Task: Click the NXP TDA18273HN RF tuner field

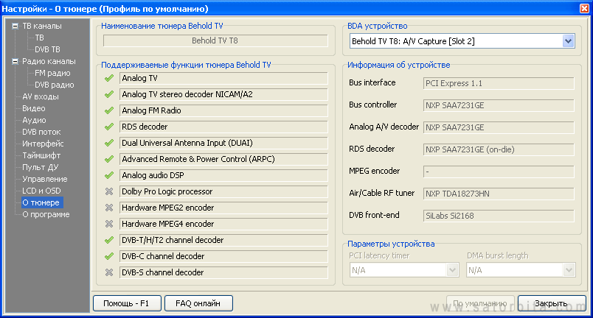Action: pyautogui.click(x=499, y=194)
